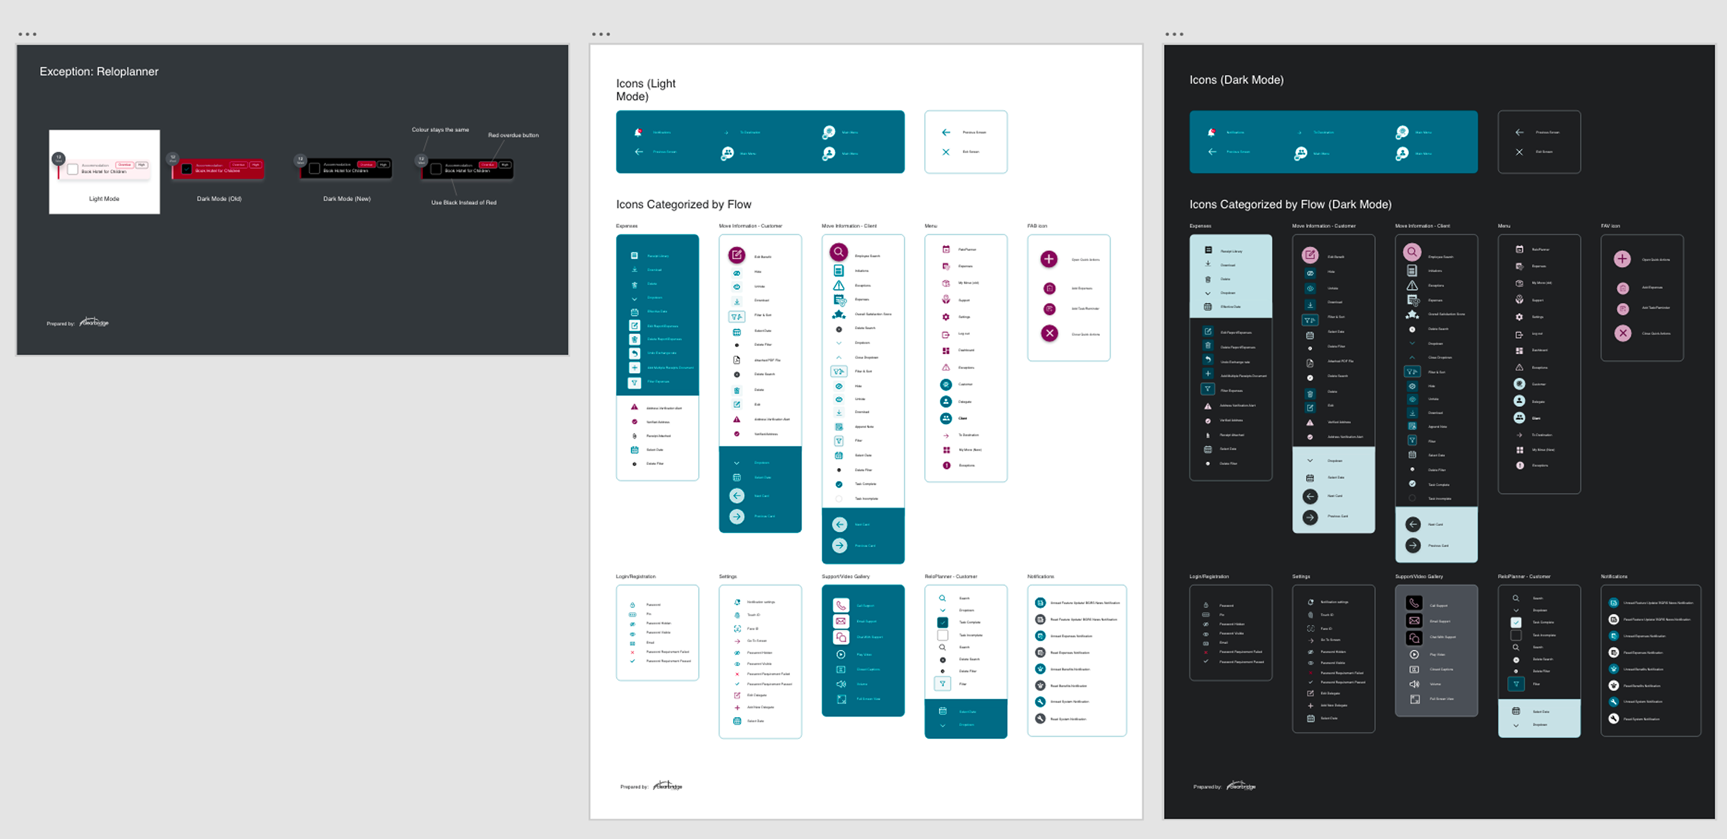1727x839 pixels.
Task: Click the Play Video icon in light Support gallery
Action: [841, 654]
